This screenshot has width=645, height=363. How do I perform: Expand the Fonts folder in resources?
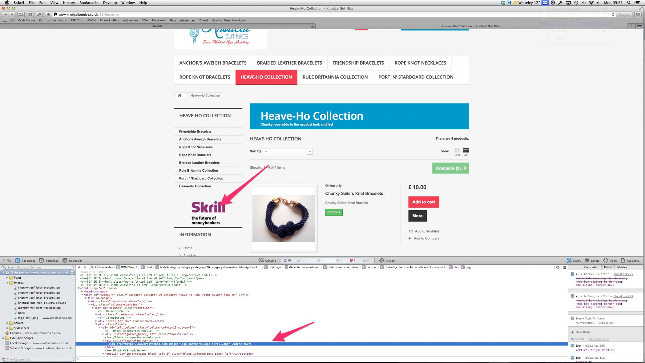click(8, 277)
